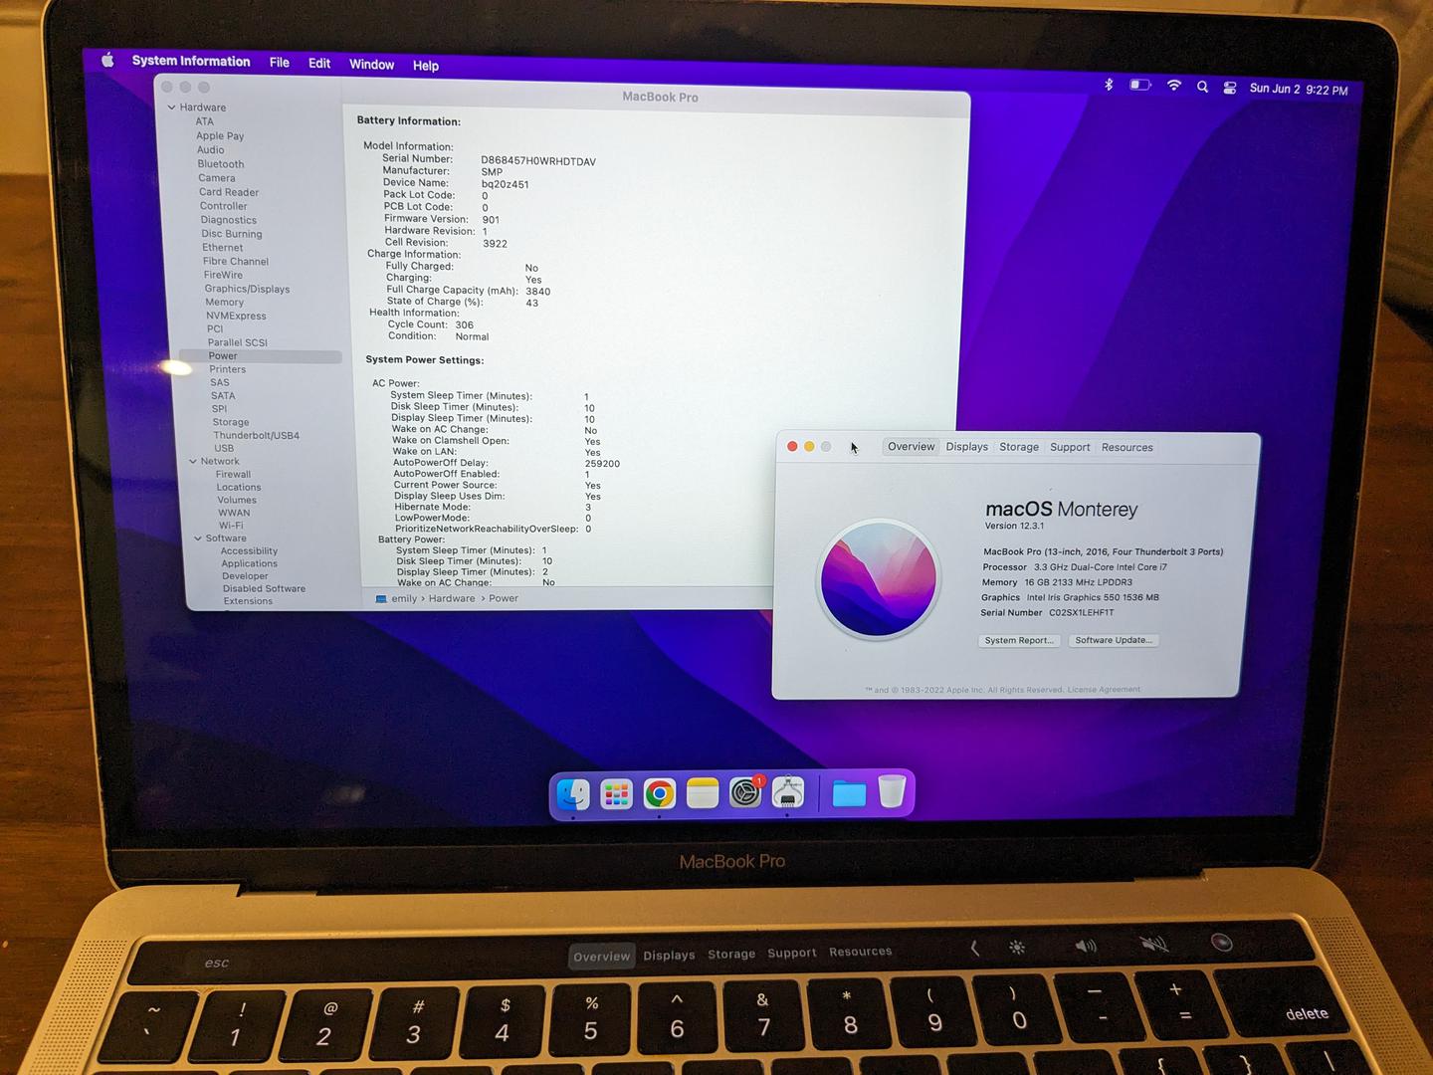1433x1075 pixels.
Task: Open the License Agreement link
Action: (1104, 689)
